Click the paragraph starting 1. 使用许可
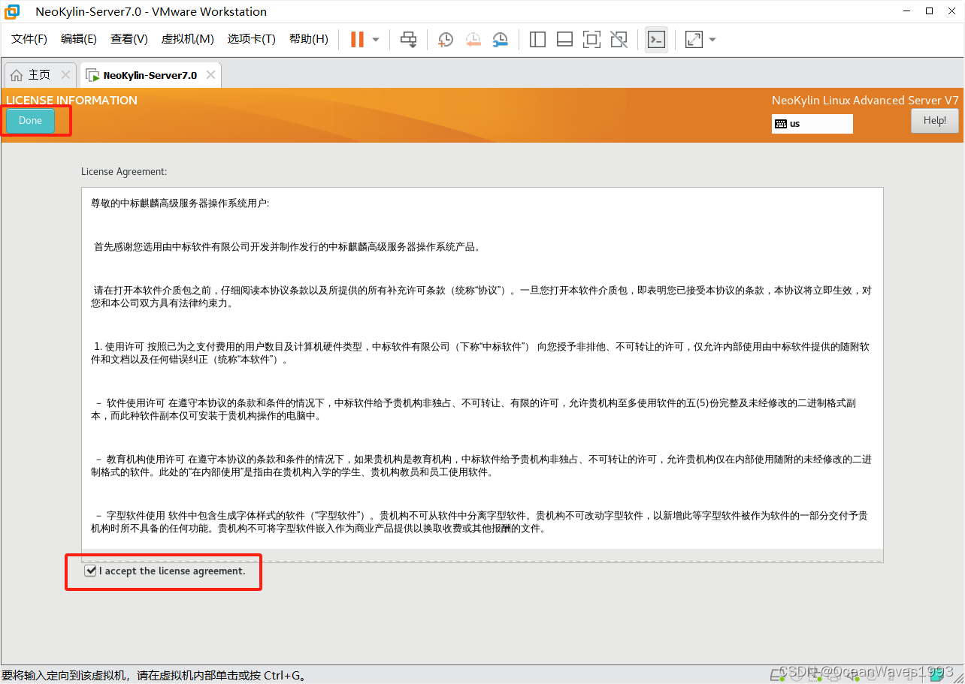The width and height of the screenshot is (965, 684). coord(480,353)
